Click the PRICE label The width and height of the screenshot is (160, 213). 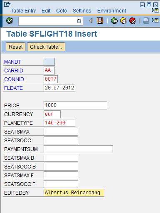(x=12, y=106)
